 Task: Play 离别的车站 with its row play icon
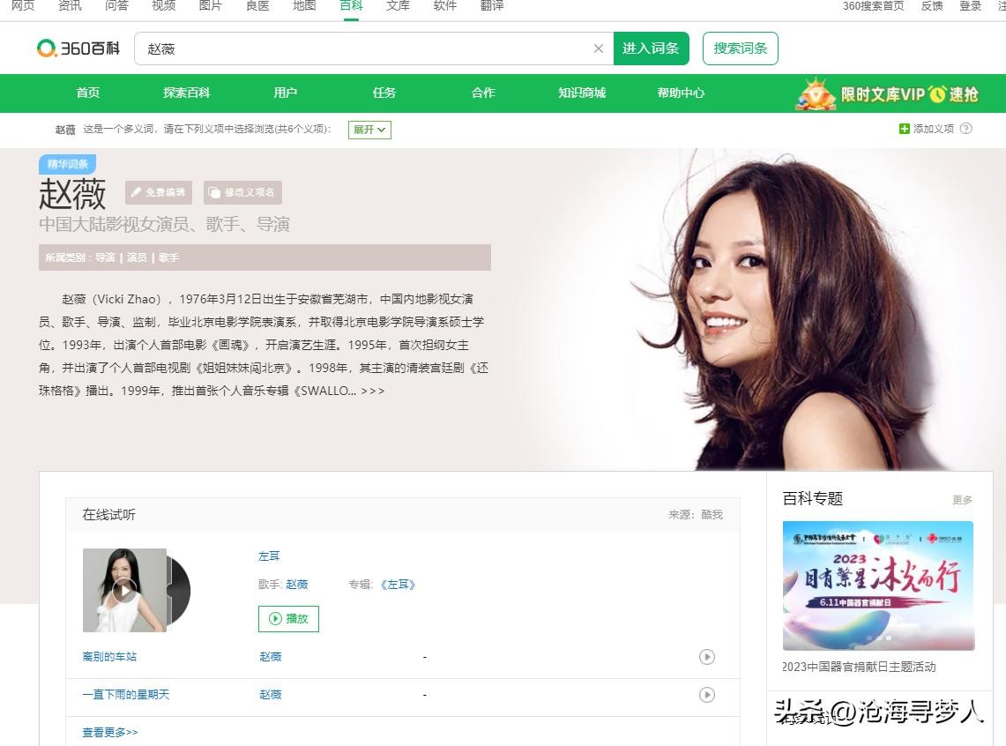pyautogui.click(x=706, y=657)
